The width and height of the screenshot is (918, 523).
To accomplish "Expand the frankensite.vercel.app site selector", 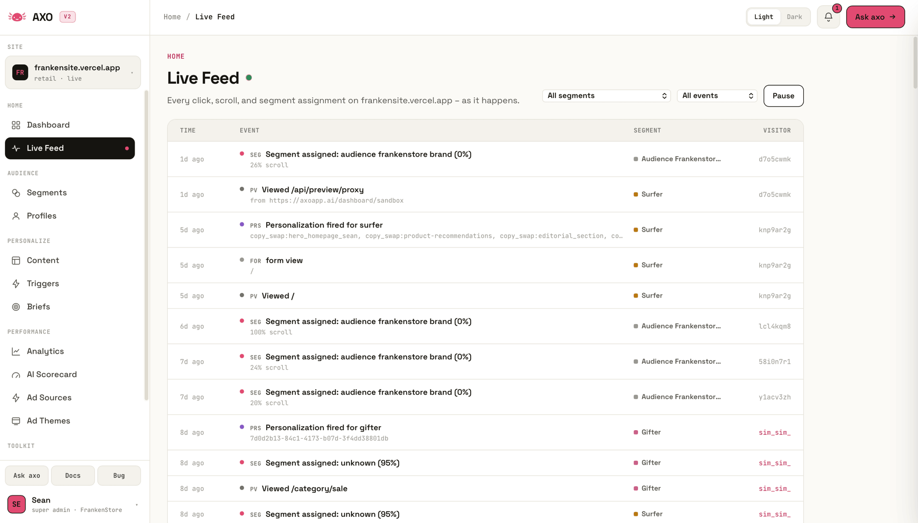I will [x=73, y=72].
